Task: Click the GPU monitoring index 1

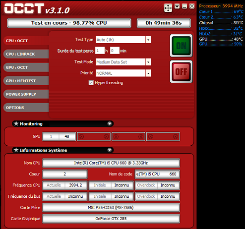Action: (51, 136)
